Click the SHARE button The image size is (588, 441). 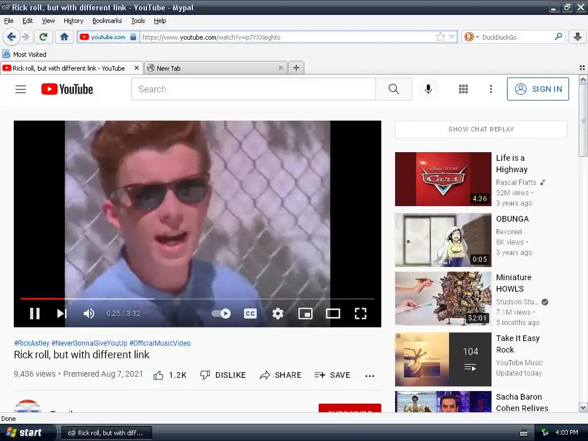click(x=280, y=375)
